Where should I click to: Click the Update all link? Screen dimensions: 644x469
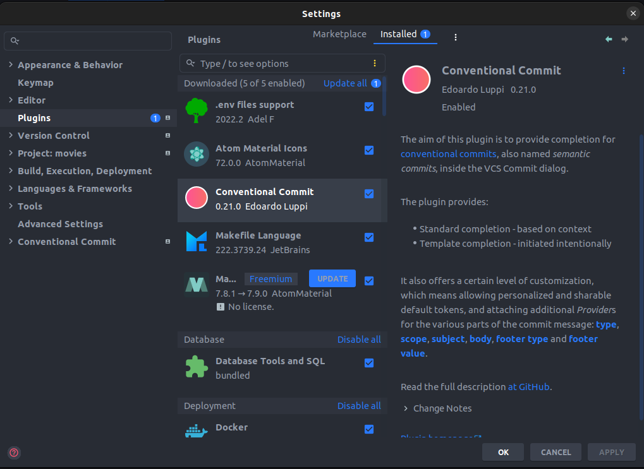(x=345, y=83)
